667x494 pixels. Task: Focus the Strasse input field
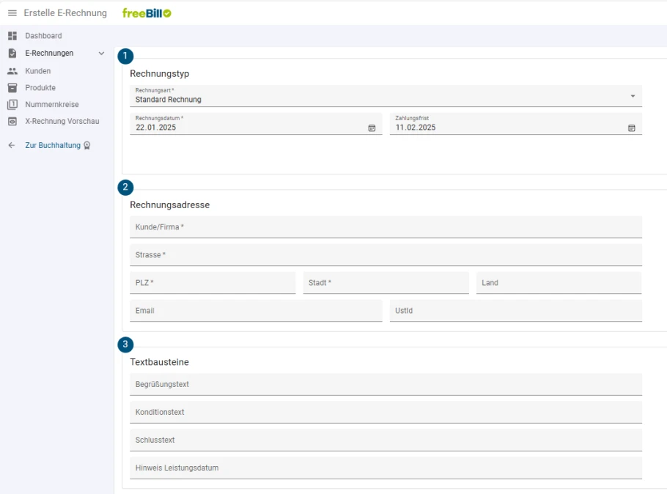386,255
